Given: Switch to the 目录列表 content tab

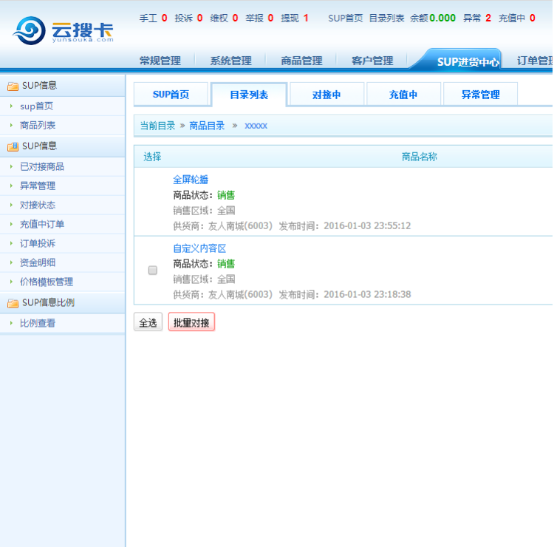Looking at the screenshot, I should point(249,95).
